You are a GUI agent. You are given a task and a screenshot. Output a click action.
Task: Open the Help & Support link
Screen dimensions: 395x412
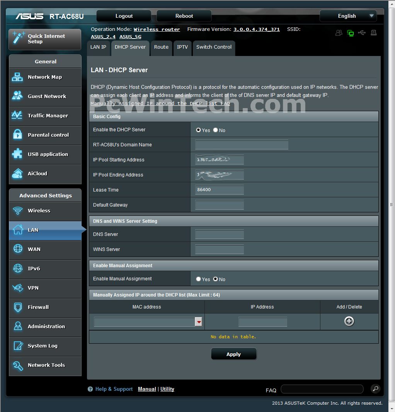click(114, 389)
